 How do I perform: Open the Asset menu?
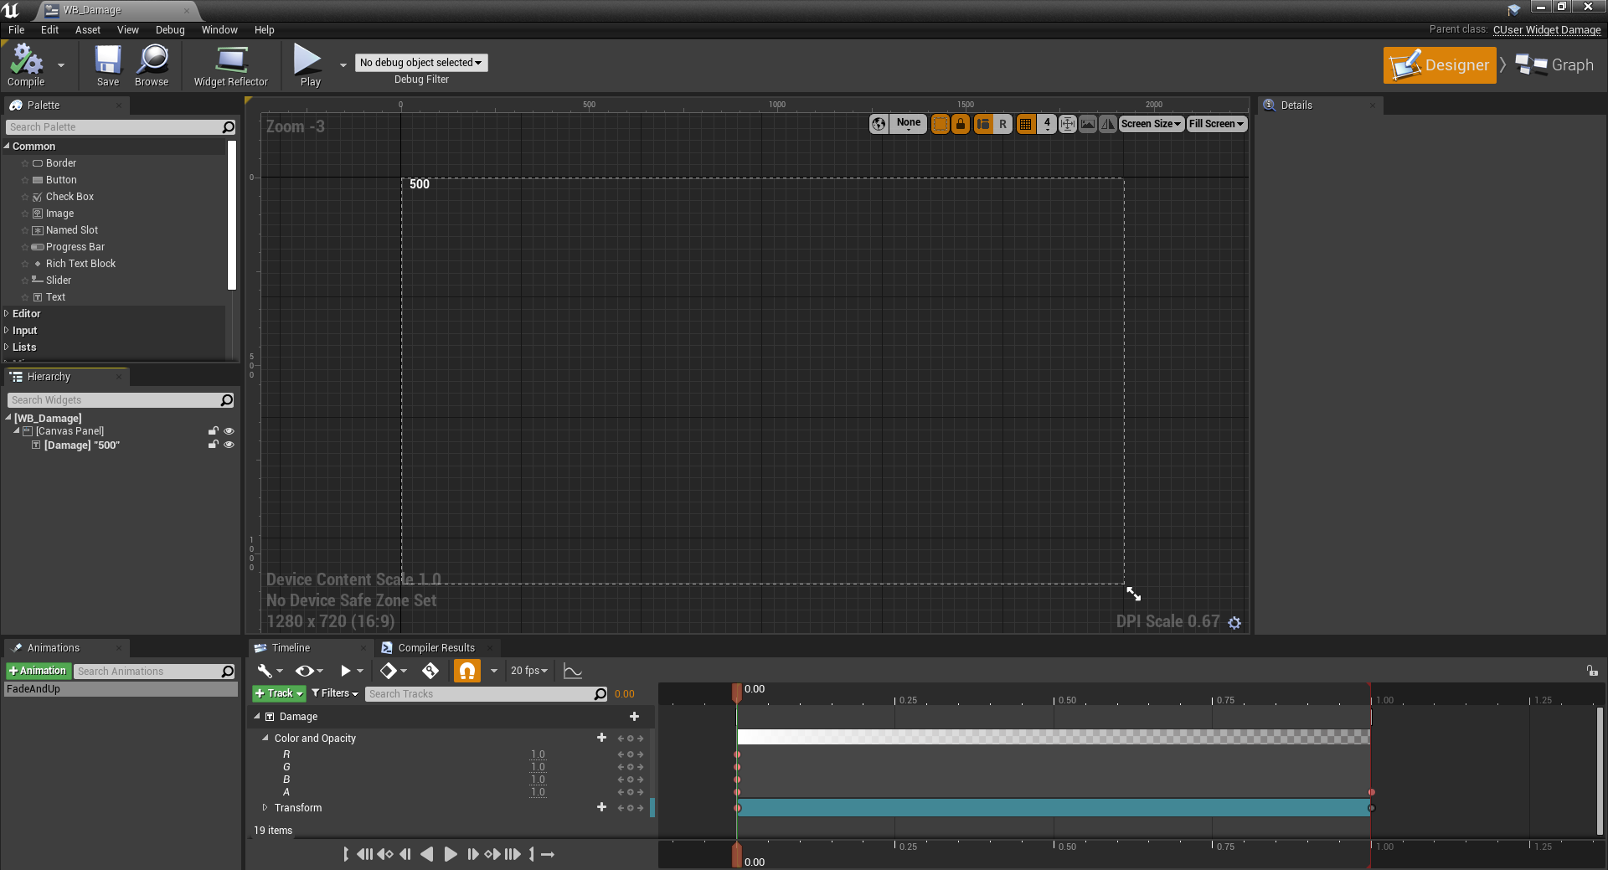[x=87, y=29]
